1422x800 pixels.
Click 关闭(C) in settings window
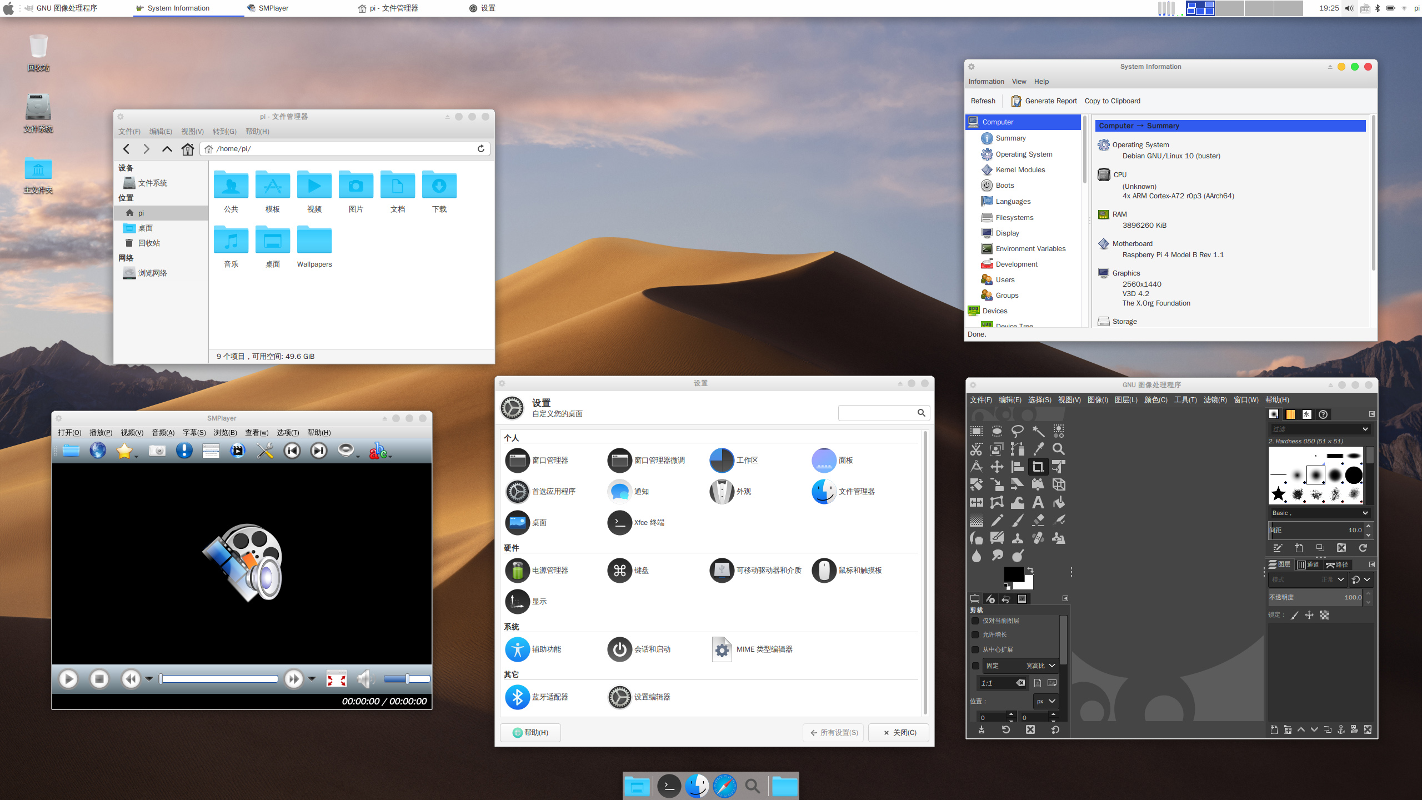[899, 733]
